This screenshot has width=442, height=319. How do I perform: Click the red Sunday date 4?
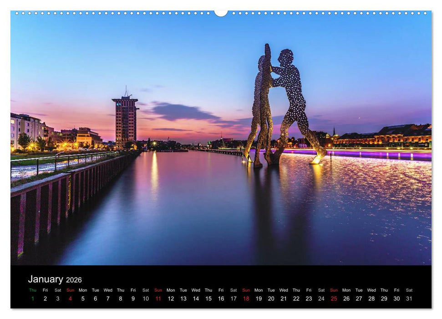[70, 298]
